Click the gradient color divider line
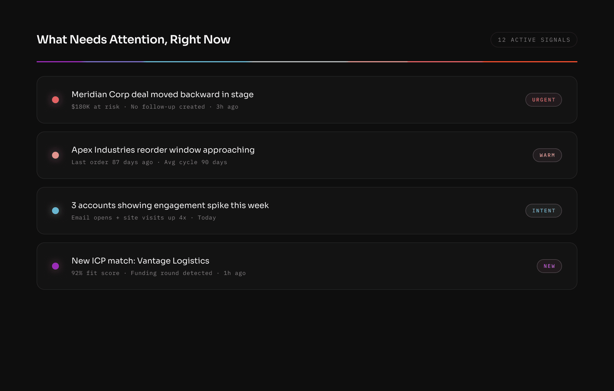 pyautogui.click(x=307, y=62)
